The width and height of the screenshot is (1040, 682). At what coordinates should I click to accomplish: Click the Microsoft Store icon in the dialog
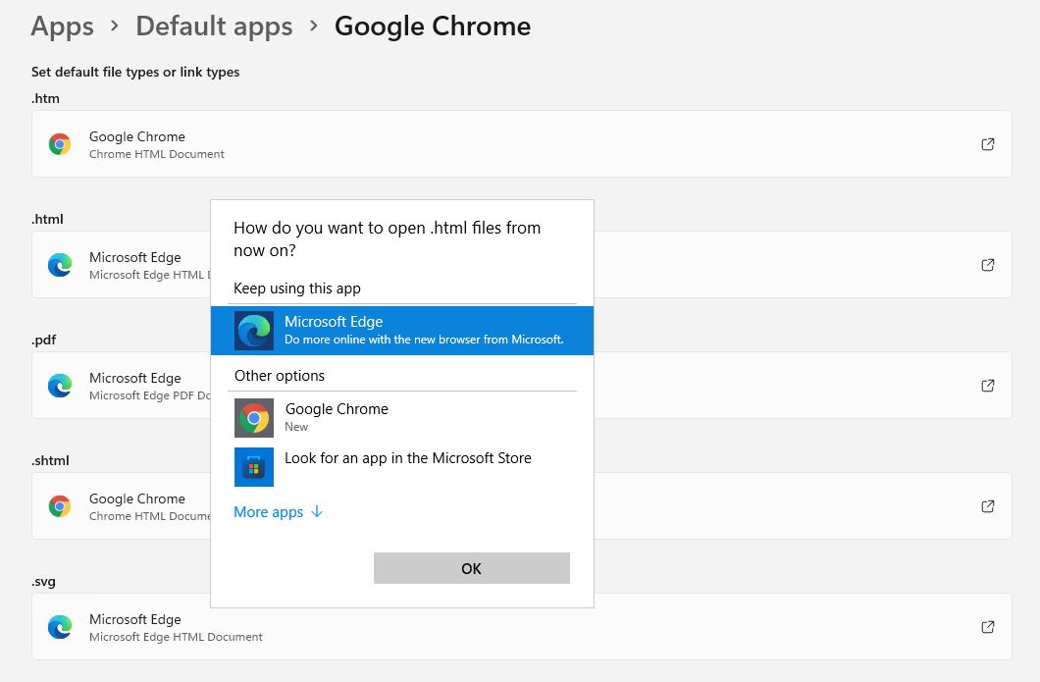254,467
